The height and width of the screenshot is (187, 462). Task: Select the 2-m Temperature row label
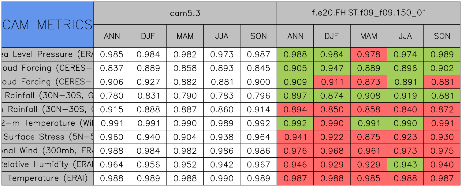click(47, 123)
